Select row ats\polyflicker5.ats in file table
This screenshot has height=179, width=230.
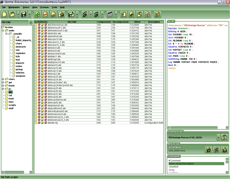point(99,108)
